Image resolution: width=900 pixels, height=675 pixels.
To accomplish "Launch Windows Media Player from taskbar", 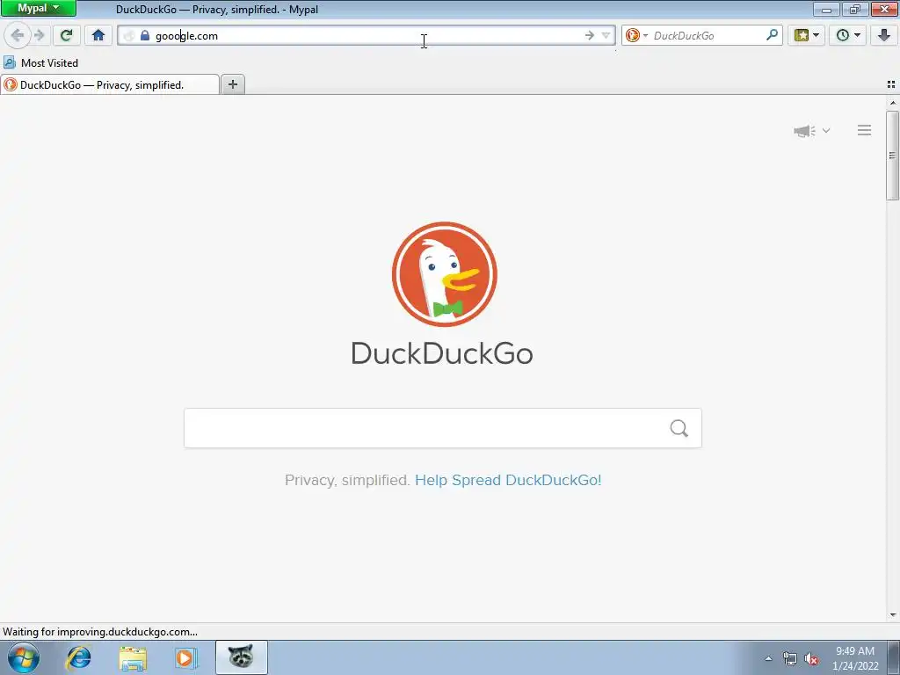I will pyautogui.click(x=185, y=657).
